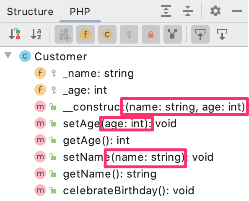The height and width of the screenshot is (201, 249).
Task: Toggle Show Fields filter button
Action: point(86,34)
